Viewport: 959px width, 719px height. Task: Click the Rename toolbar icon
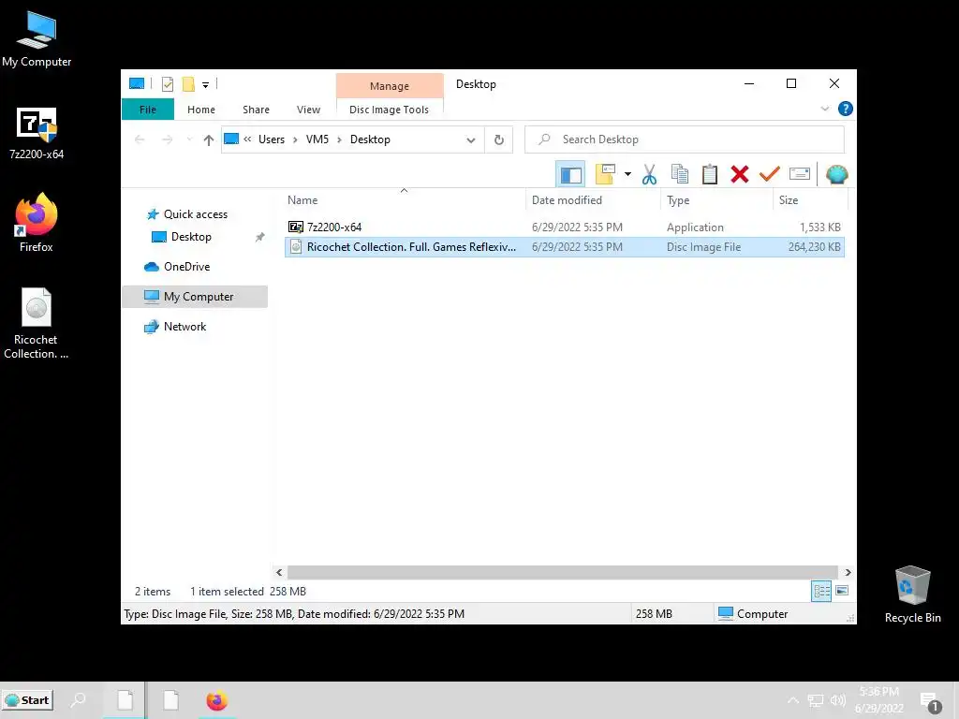[800, 174]
